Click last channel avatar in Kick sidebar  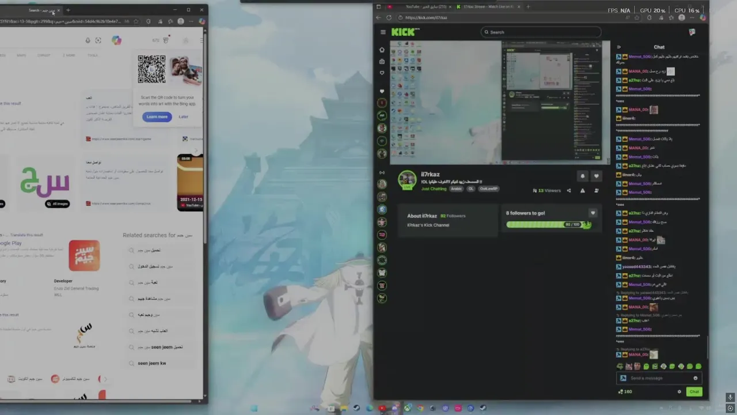point(382,298)
